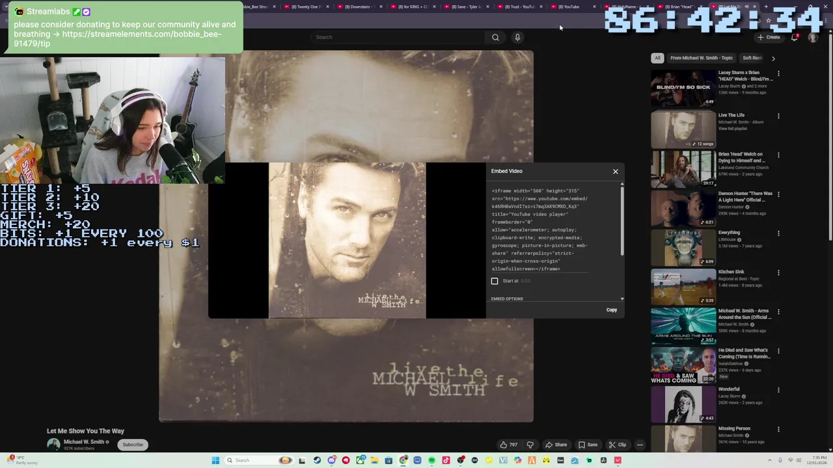The image size is (833, 468).
Task: Open Chrome from the taskbar
Action: tap(403, 460)
